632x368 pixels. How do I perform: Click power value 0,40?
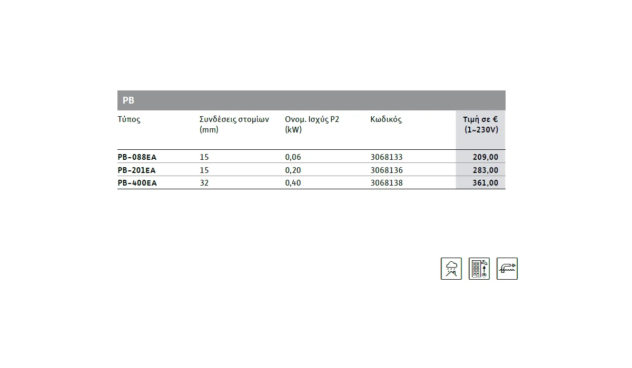293,183
